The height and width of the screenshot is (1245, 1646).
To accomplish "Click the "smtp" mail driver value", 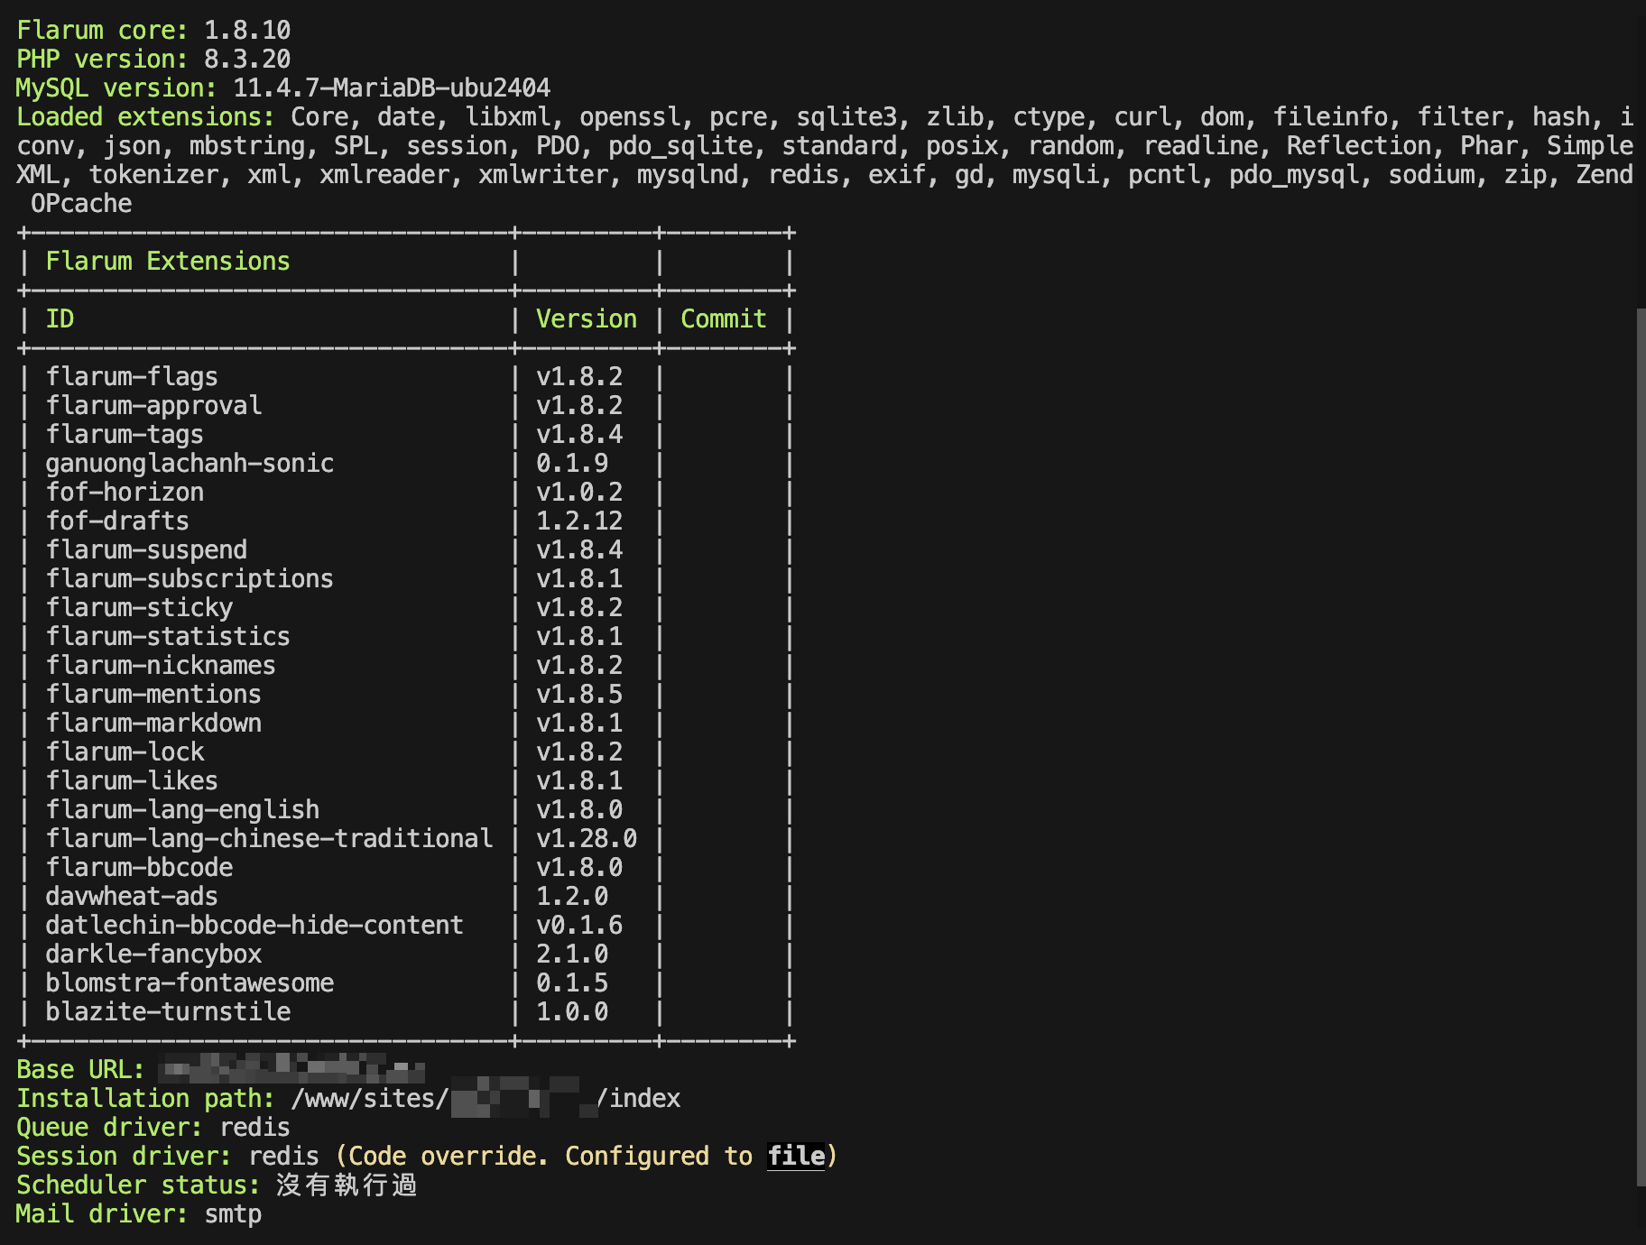I will (x=233, y=1214).
